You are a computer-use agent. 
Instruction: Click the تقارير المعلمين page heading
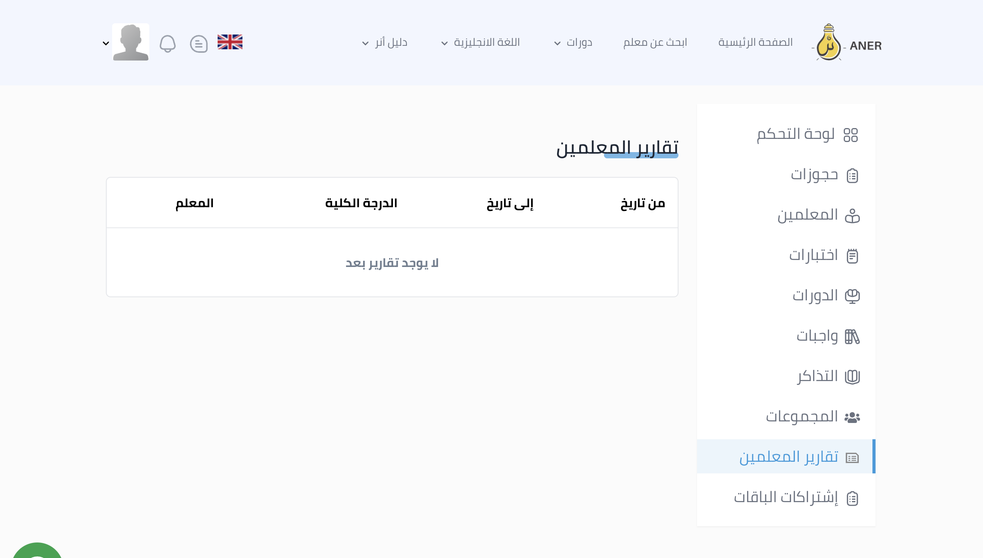(x=617, y=147)
